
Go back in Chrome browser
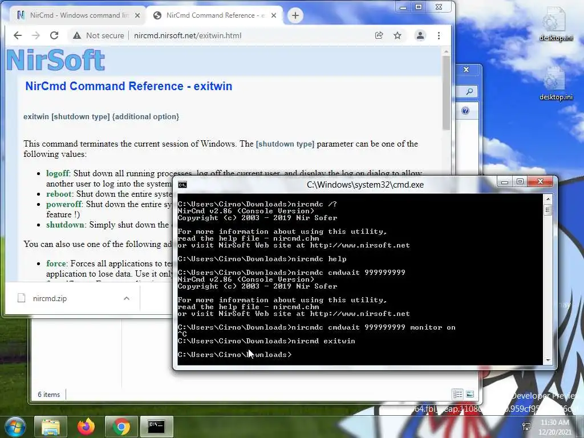[x=18, y=35]
